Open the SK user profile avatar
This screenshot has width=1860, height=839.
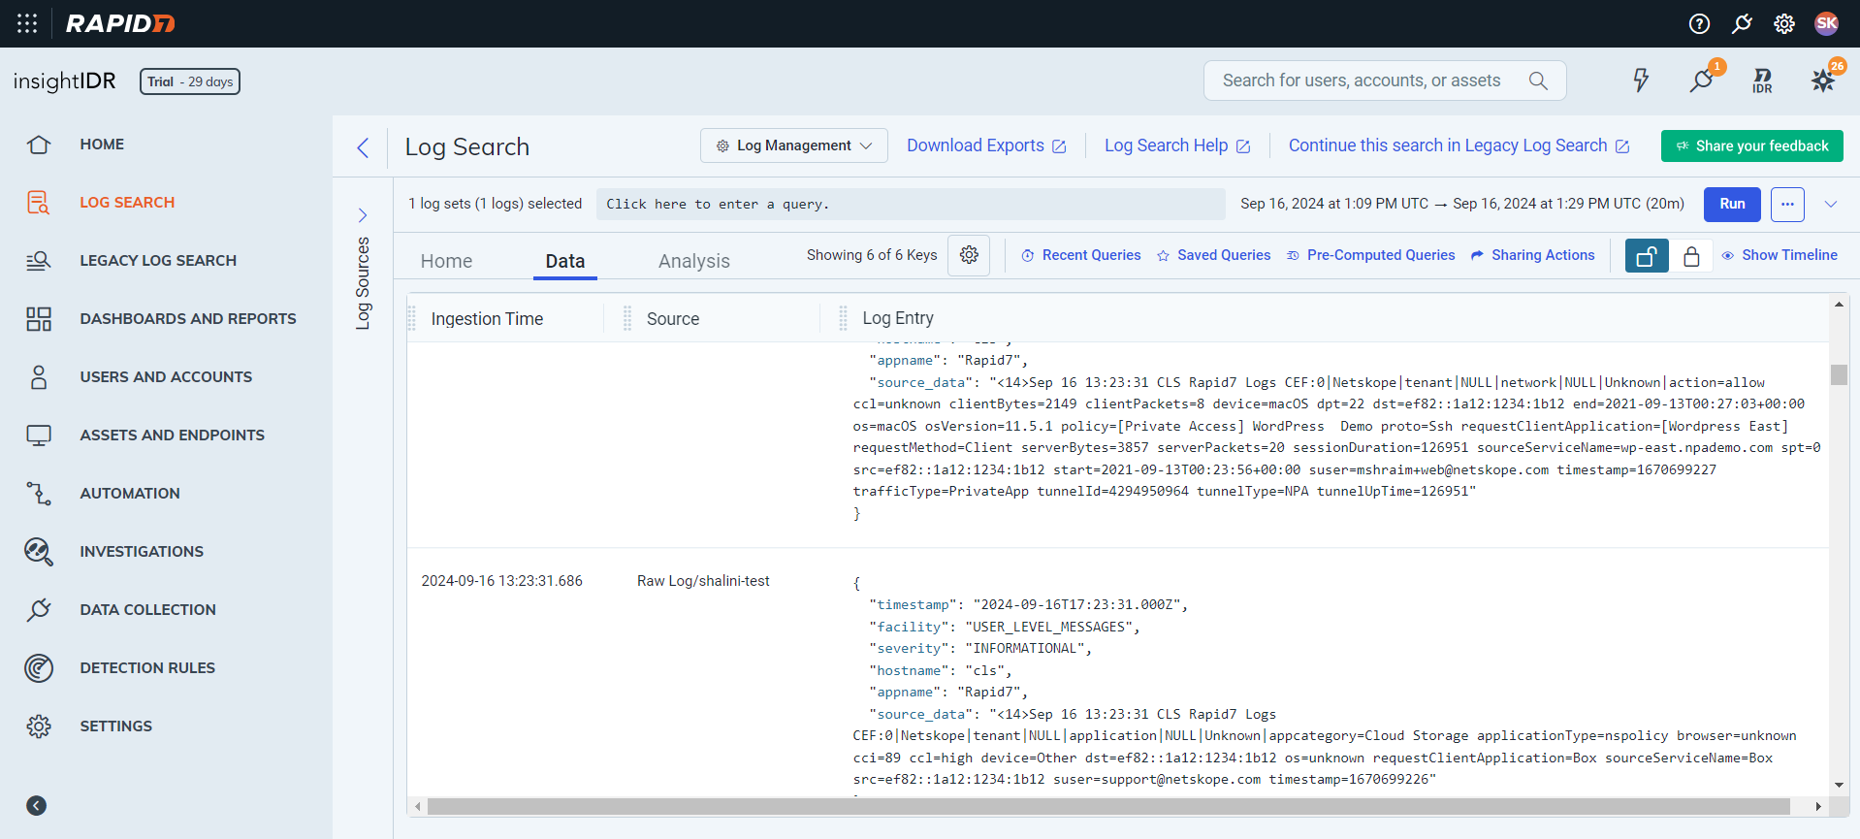click(x=1826, y=23)
